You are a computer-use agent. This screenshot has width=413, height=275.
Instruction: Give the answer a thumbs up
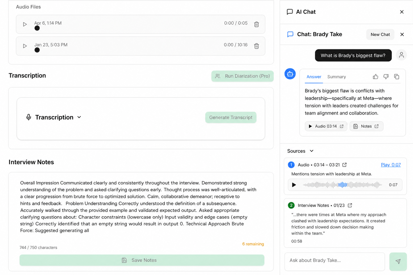tap(376, 77)
